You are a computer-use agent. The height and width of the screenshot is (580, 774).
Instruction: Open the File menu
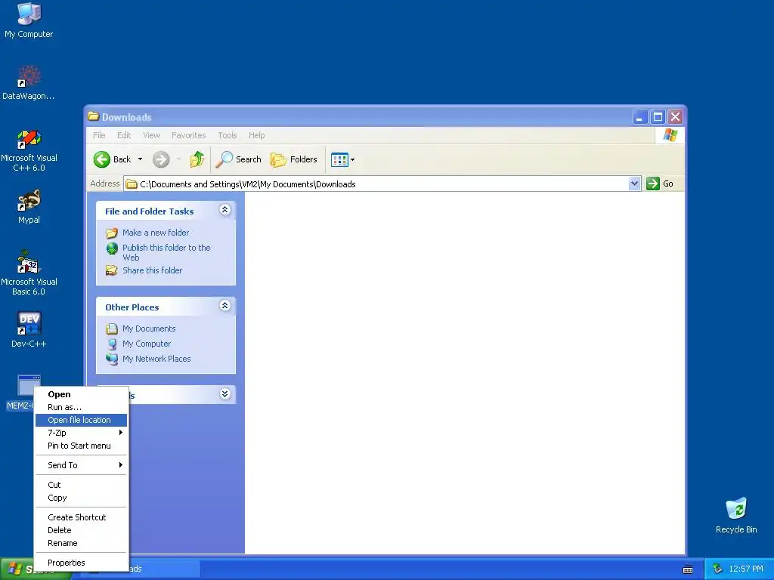99,135
